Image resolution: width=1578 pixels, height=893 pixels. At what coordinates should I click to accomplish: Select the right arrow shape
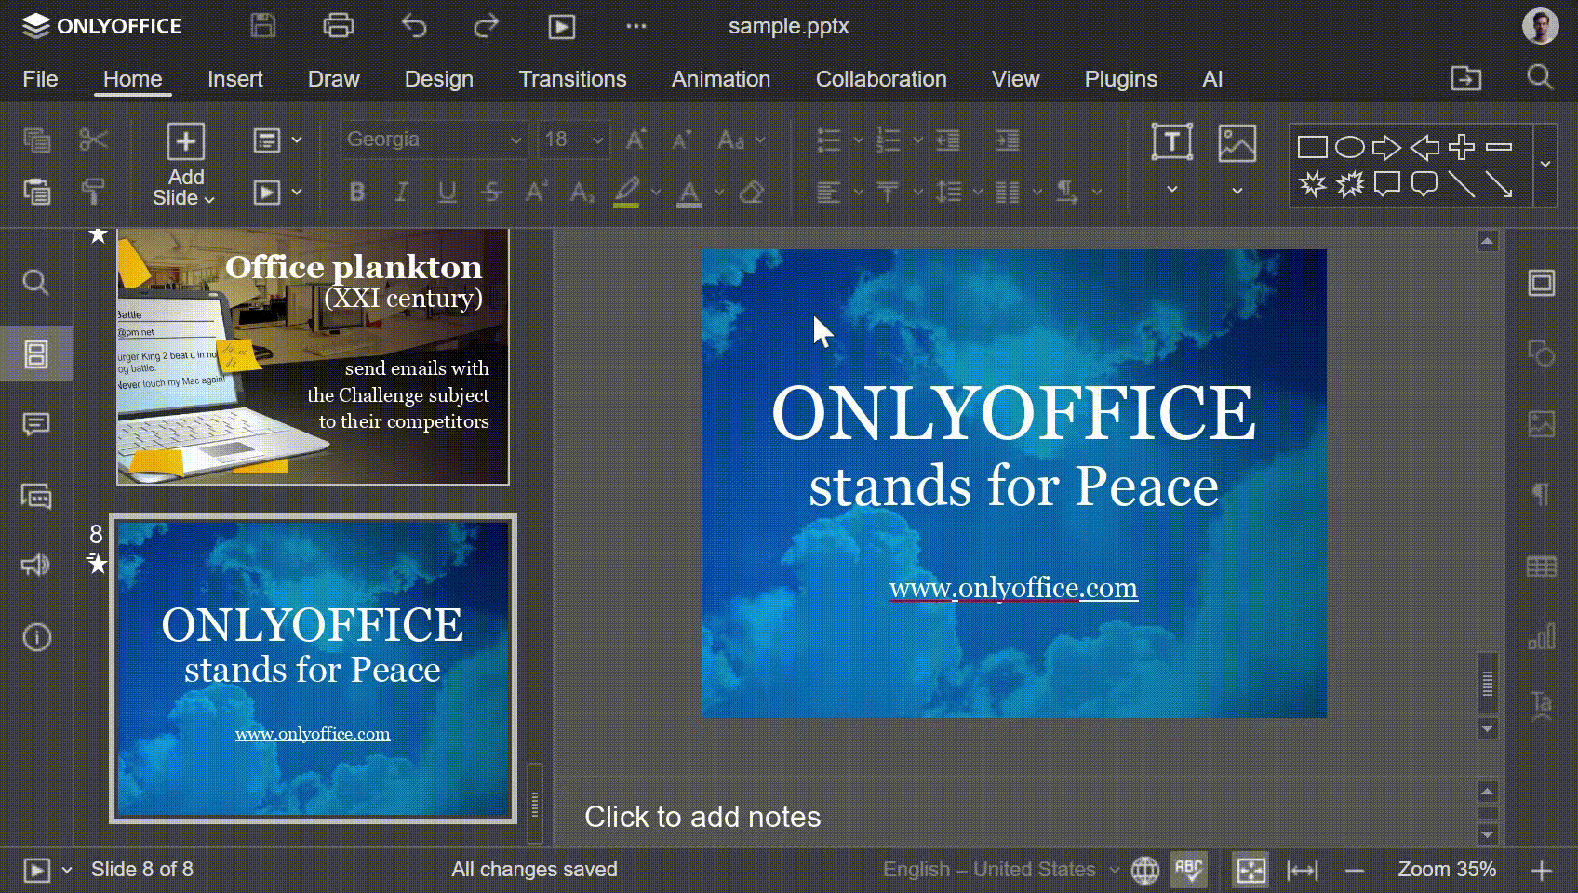(1386, 147)
